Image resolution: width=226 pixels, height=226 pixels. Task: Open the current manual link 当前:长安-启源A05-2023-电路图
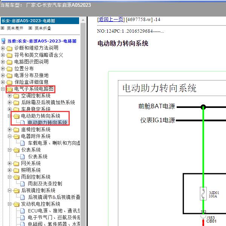pyautogui.click(x=42, y=41)
